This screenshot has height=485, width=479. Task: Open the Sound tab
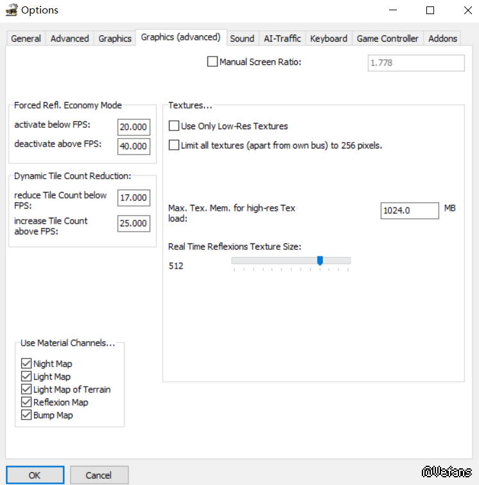pos(242,39)
